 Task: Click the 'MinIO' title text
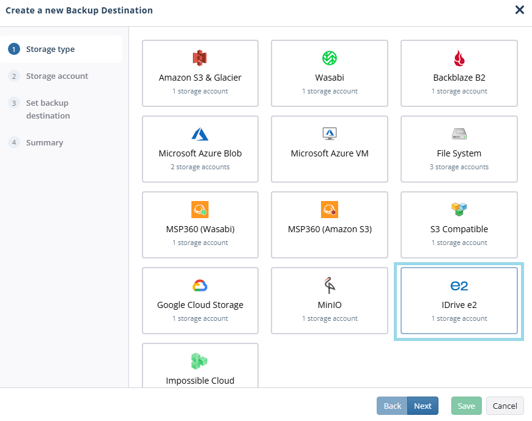tap(330, 305)
